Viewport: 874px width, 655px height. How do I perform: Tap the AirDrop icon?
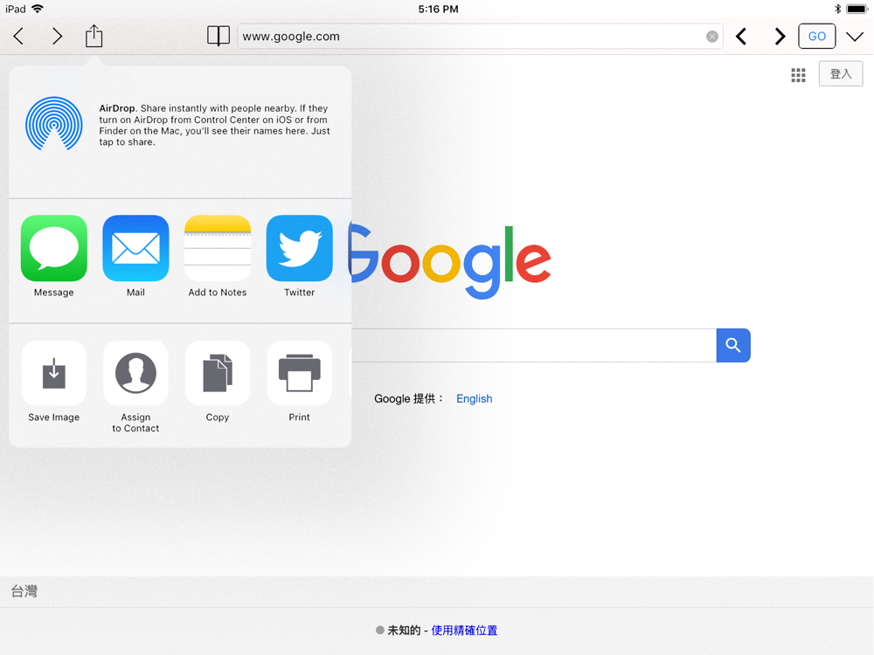[x=54, y=124]
